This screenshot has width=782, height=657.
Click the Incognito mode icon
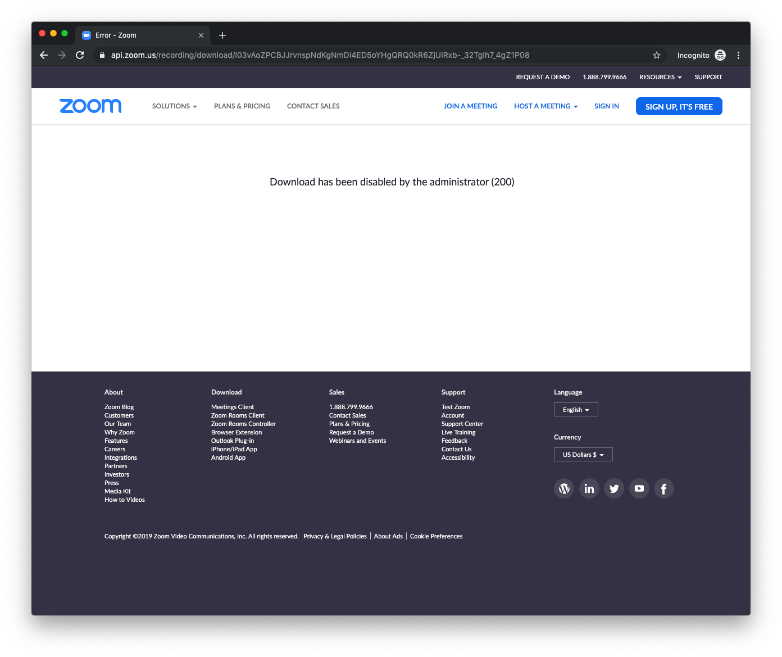[720, 55]
